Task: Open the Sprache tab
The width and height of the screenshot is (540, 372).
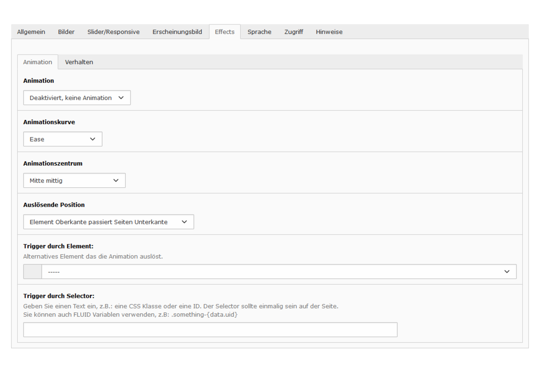Action: coord(259,32)
